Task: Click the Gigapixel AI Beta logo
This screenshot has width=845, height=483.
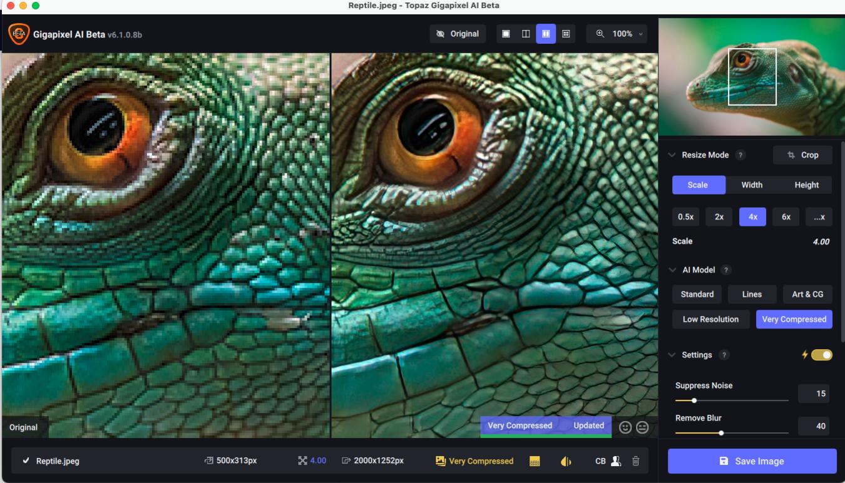Action: click(19, 34)
